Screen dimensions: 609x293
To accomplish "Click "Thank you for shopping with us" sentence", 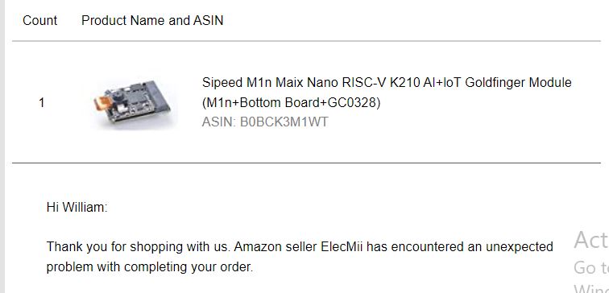I will [x=138, y=247].
